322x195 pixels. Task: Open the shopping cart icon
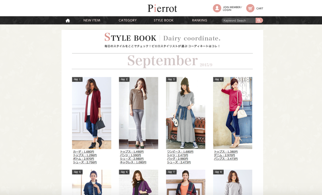250,8
